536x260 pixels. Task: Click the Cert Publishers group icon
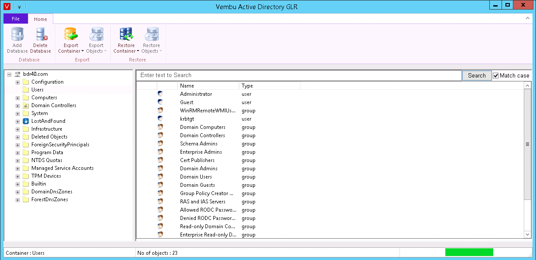click(160, 160)
